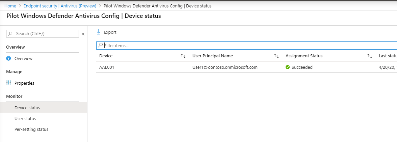This screenshot has width=397, height=142.
Task: Sort by User Principal Name arrows
Action: [276, 56]
